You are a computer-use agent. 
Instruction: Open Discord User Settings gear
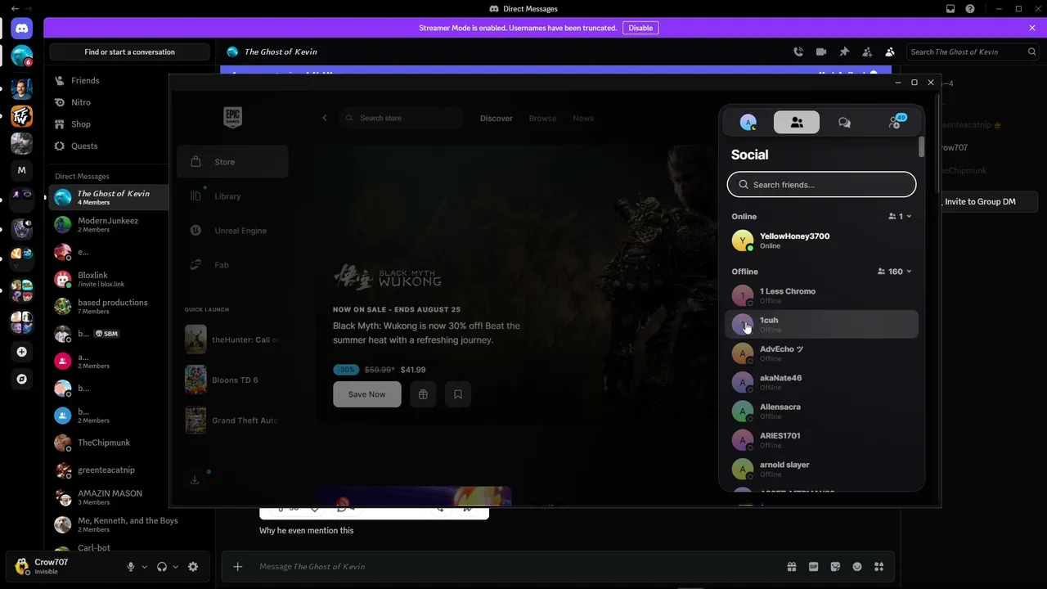click(193, 567)
